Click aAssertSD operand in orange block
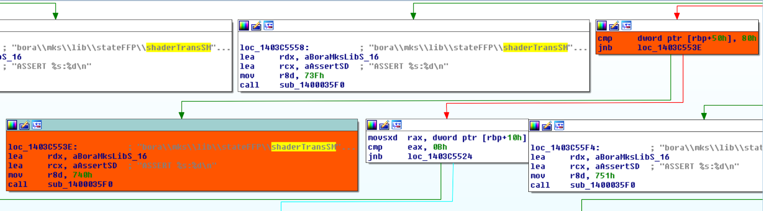This screenshot has height=211, width=763. 95,165
